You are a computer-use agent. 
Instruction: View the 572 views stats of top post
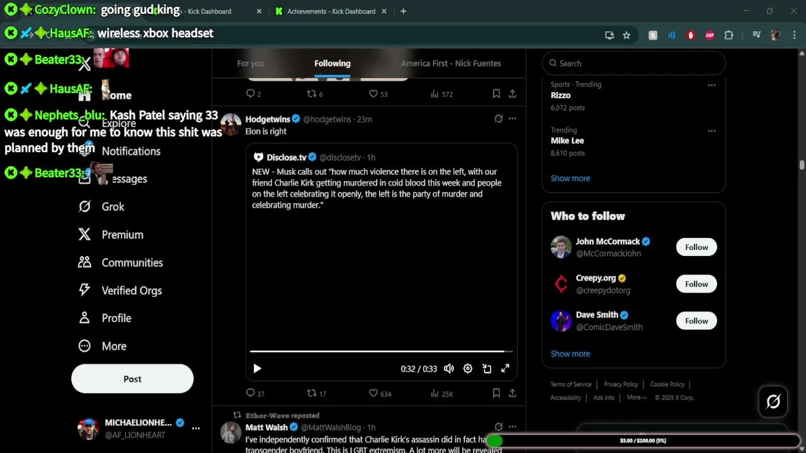pyautogui.click(x=441, y=94)
